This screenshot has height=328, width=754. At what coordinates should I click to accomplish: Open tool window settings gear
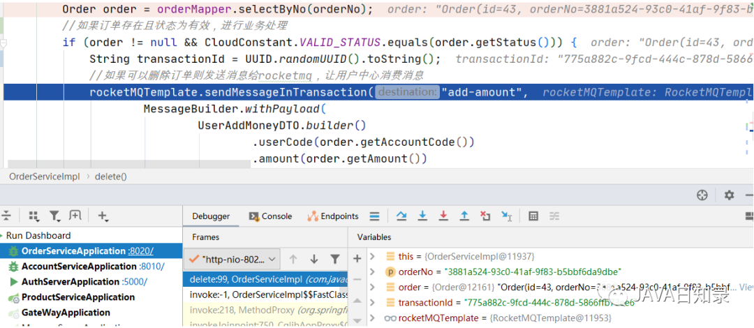pos(729,195)
